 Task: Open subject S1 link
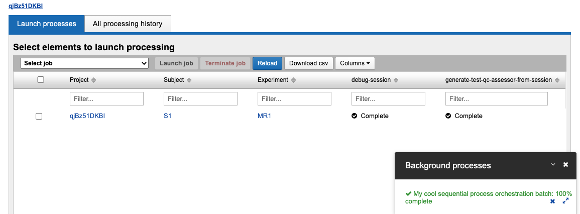point(167,116)
